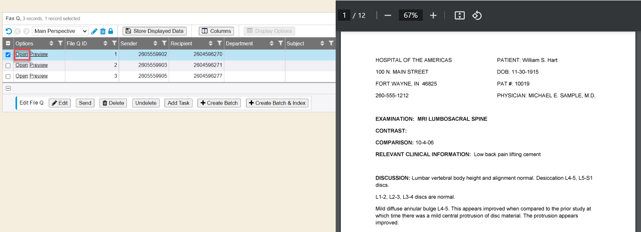Preview the fax with File Q ID 2
The image size is (641, 232).
click(x=39, y=65)
